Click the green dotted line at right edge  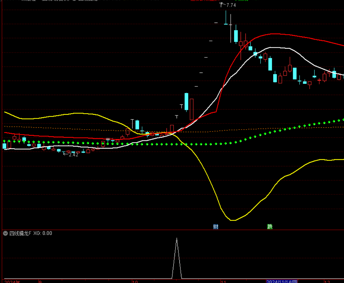pos(342,120)
